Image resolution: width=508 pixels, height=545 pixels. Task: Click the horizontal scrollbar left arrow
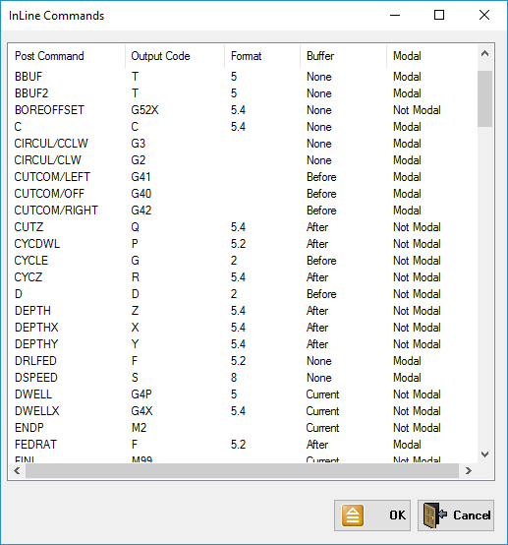click(x=17, y=470)
